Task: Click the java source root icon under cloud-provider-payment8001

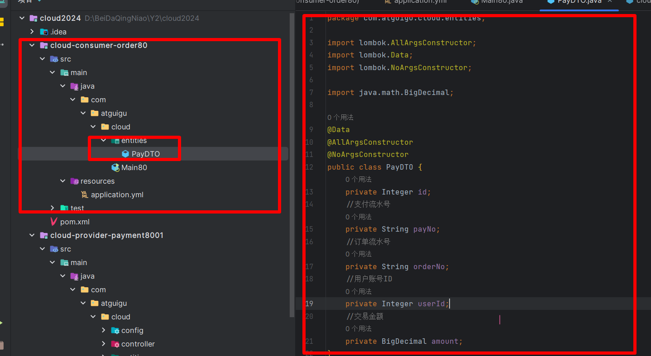Action: tap(75, 276)
